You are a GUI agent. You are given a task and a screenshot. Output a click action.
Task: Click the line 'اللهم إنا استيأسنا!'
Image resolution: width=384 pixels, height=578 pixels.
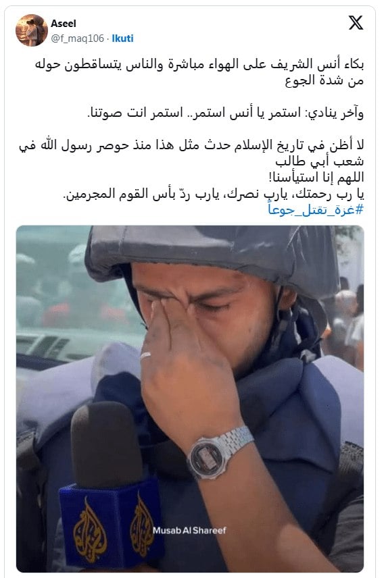(x=316, y=178)
